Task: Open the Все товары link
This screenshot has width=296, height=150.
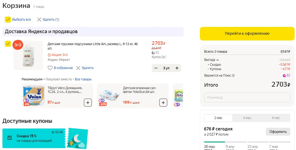Action: click(83, 79)
